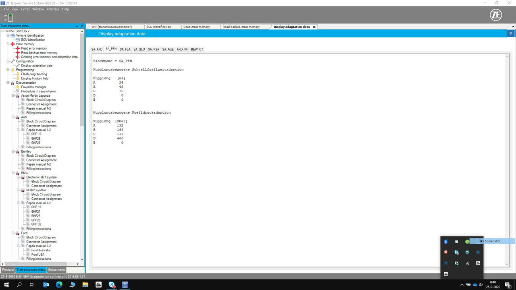Click Take Screenshot in the tray popup
The height and width of the screenshot is (290, 516).
click(489, 241)
